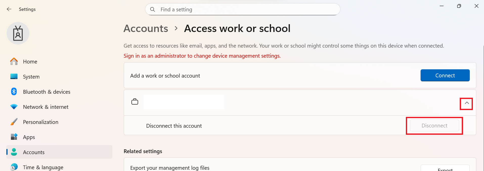Click the 'Related settings' heading
The image size is (484, 171).
pos(143,151)
